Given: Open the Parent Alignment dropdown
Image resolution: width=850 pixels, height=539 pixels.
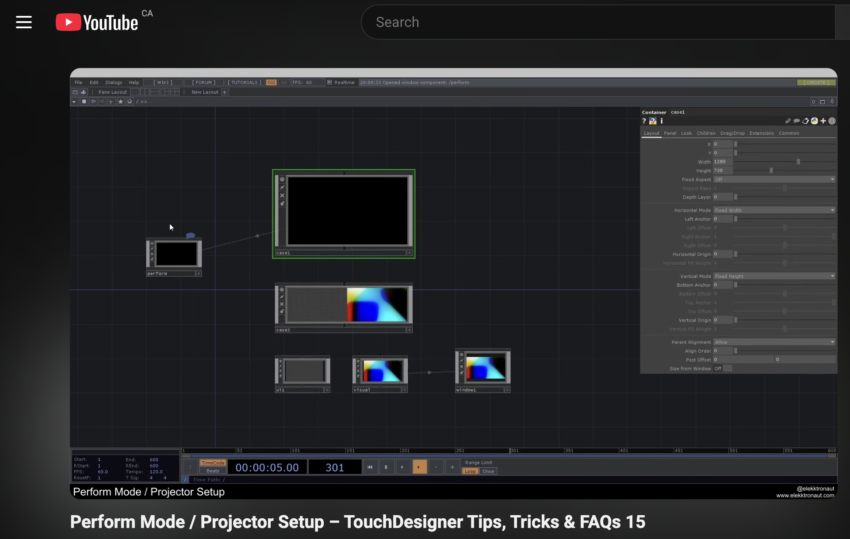Looking at the screenshot, I should tap(774, 342).
